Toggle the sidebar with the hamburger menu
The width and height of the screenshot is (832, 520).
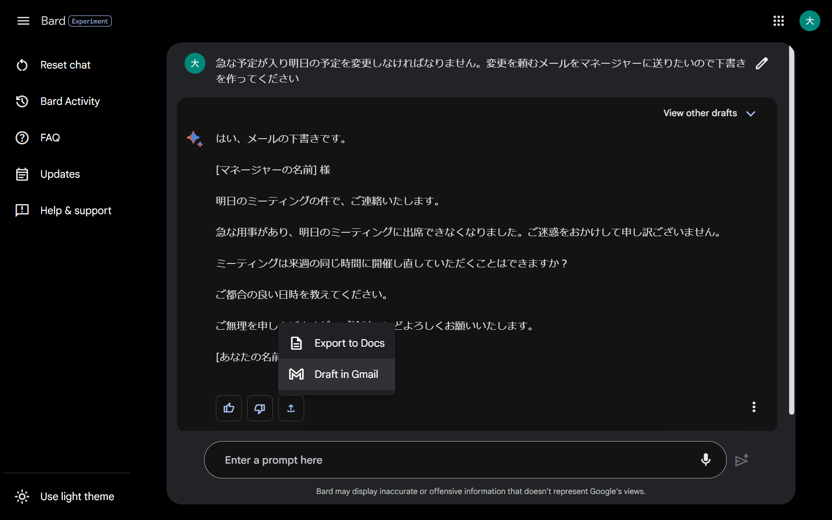(23, 21)
